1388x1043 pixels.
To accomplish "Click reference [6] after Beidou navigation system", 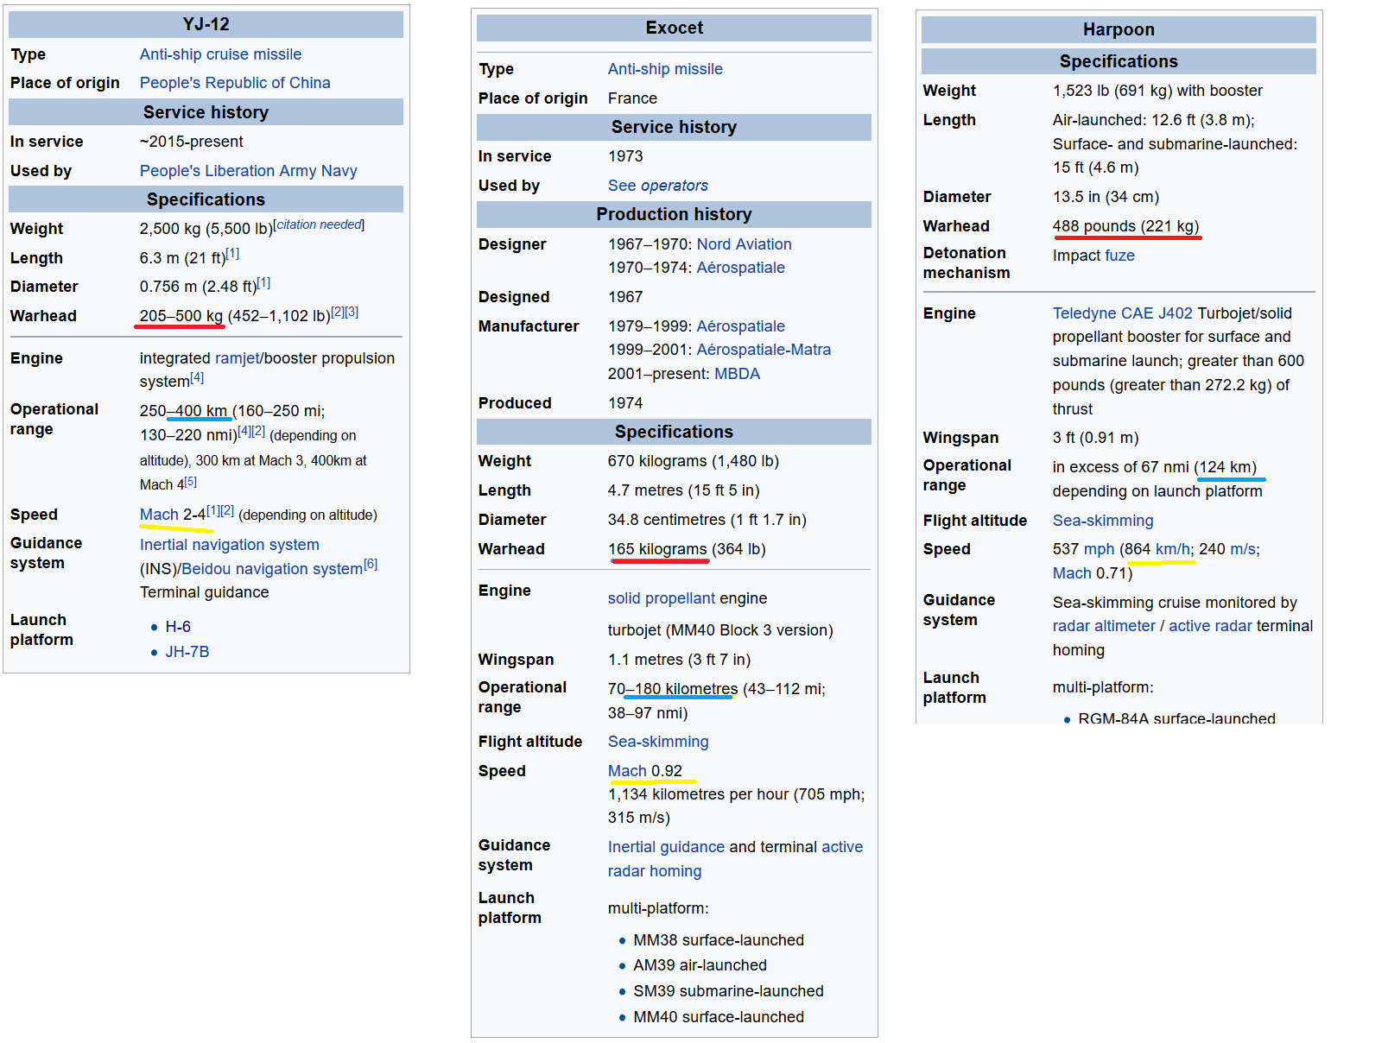I will 371,564.
